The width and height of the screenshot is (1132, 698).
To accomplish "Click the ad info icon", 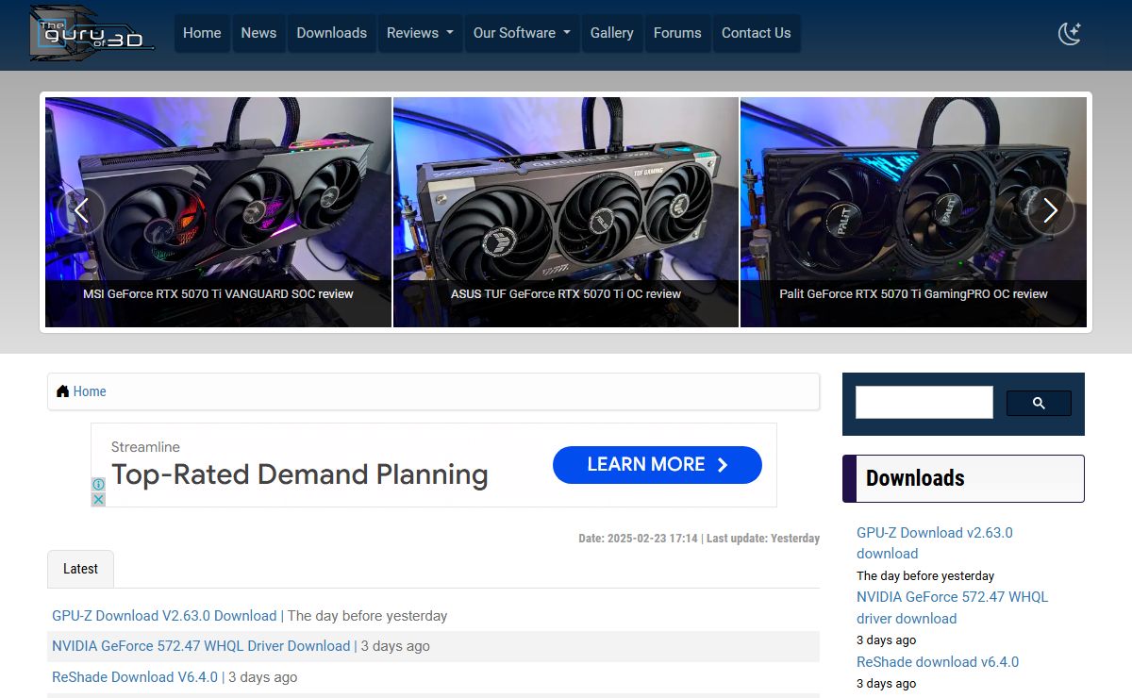I will point(98,484).
